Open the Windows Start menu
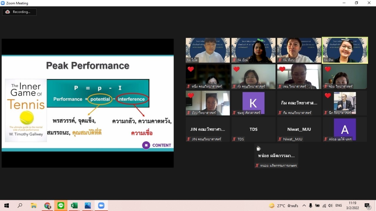 6,205
